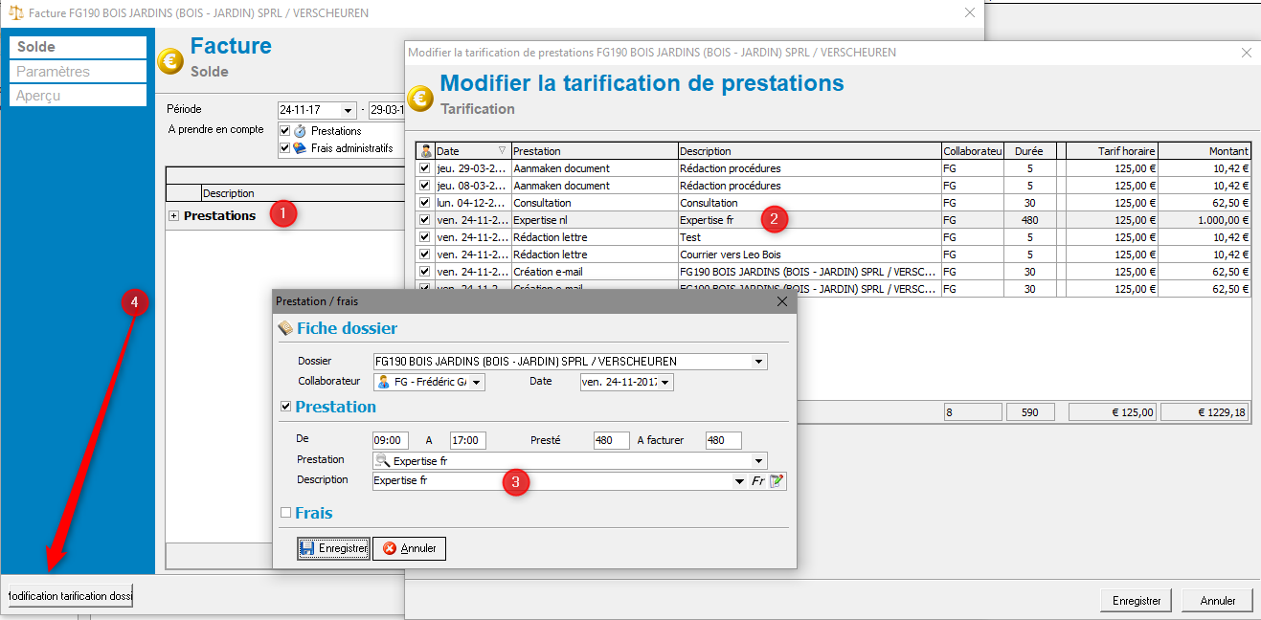Click the Montant column header
This screenshot has height=620, width=1261.
(1205, 151)
